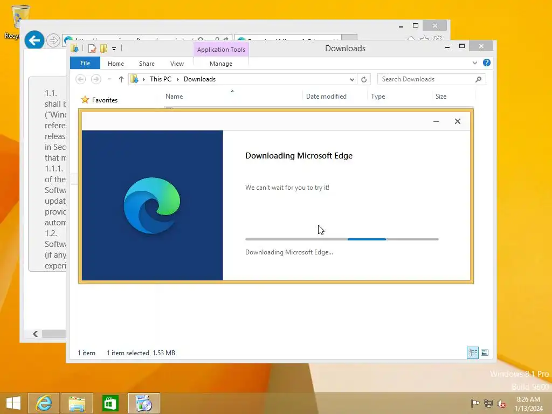Open the Home ribbon tab
The height and width of the screenshot is (414, 552).
pyautogui.click(x=116, y=64)
